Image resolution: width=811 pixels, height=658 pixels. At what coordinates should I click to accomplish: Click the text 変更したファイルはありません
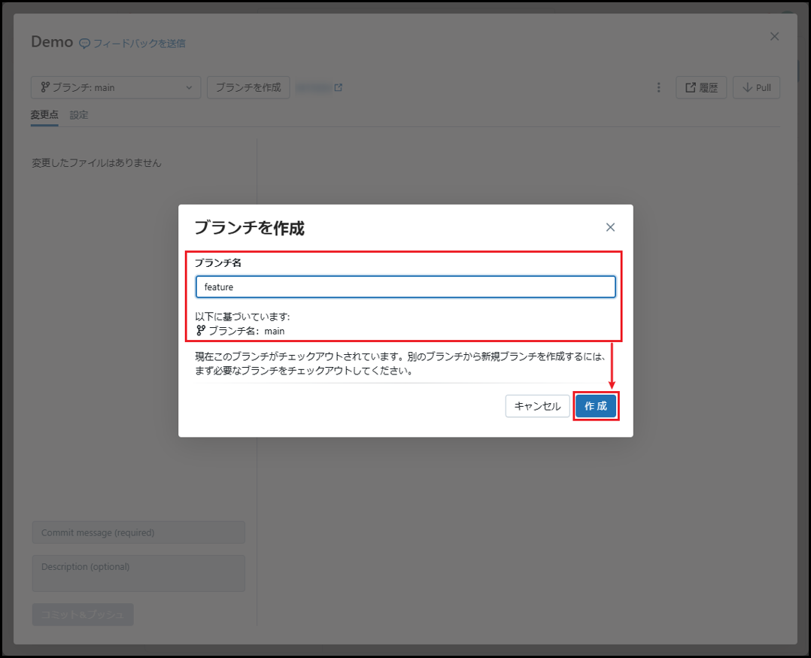click(x=97, y=163)
